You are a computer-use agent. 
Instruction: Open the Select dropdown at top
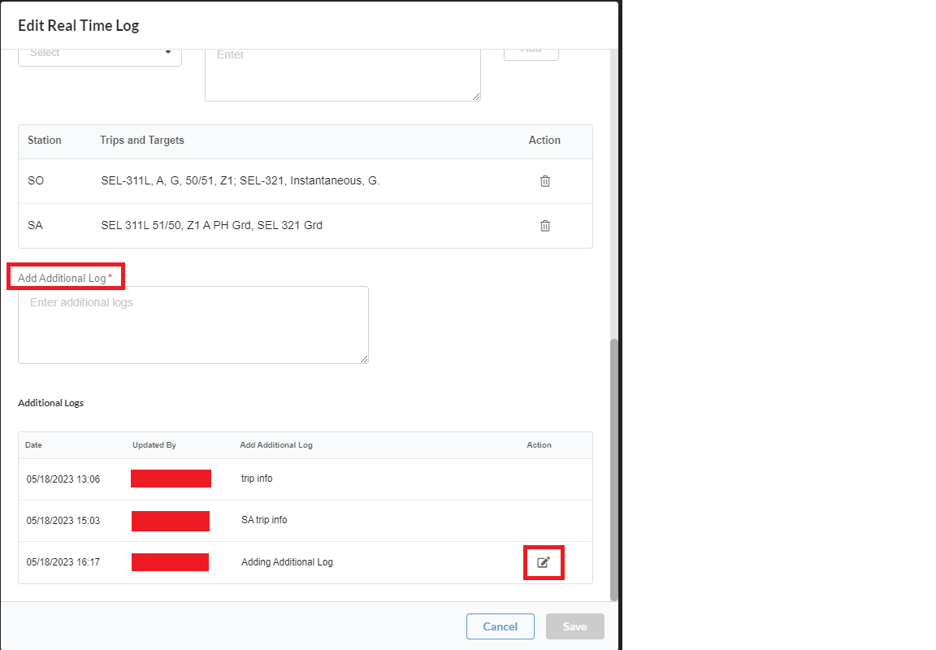(100, 54)
